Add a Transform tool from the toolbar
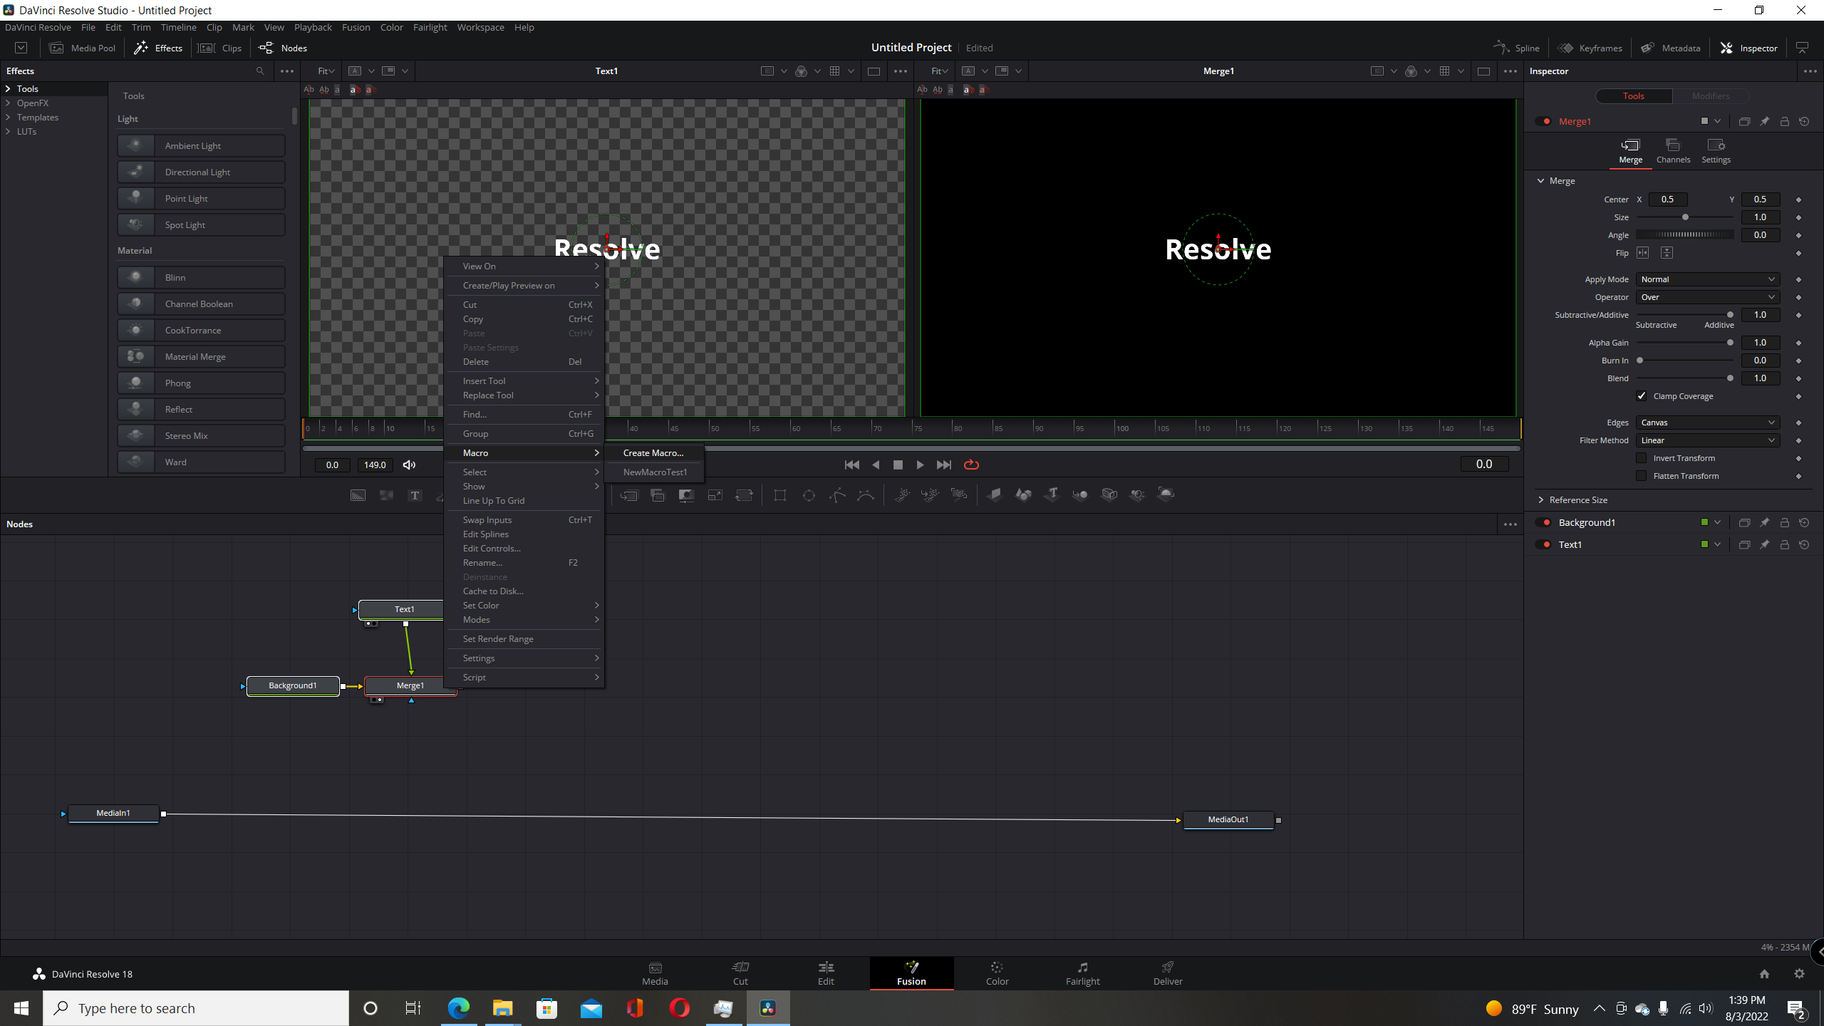The height and width of the screenshot is (1026, 1824). click(745, 495)
